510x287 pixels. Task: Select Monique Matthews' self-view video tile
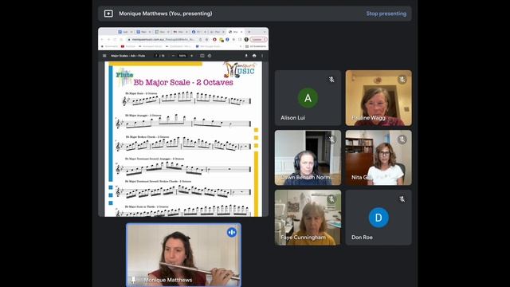(x=184, y=254)
